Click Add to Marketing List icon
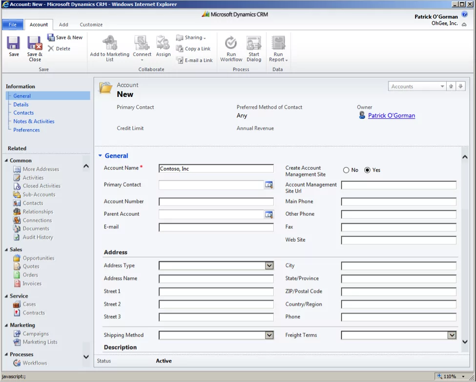476x382 pixels. [x=109, y=43]
